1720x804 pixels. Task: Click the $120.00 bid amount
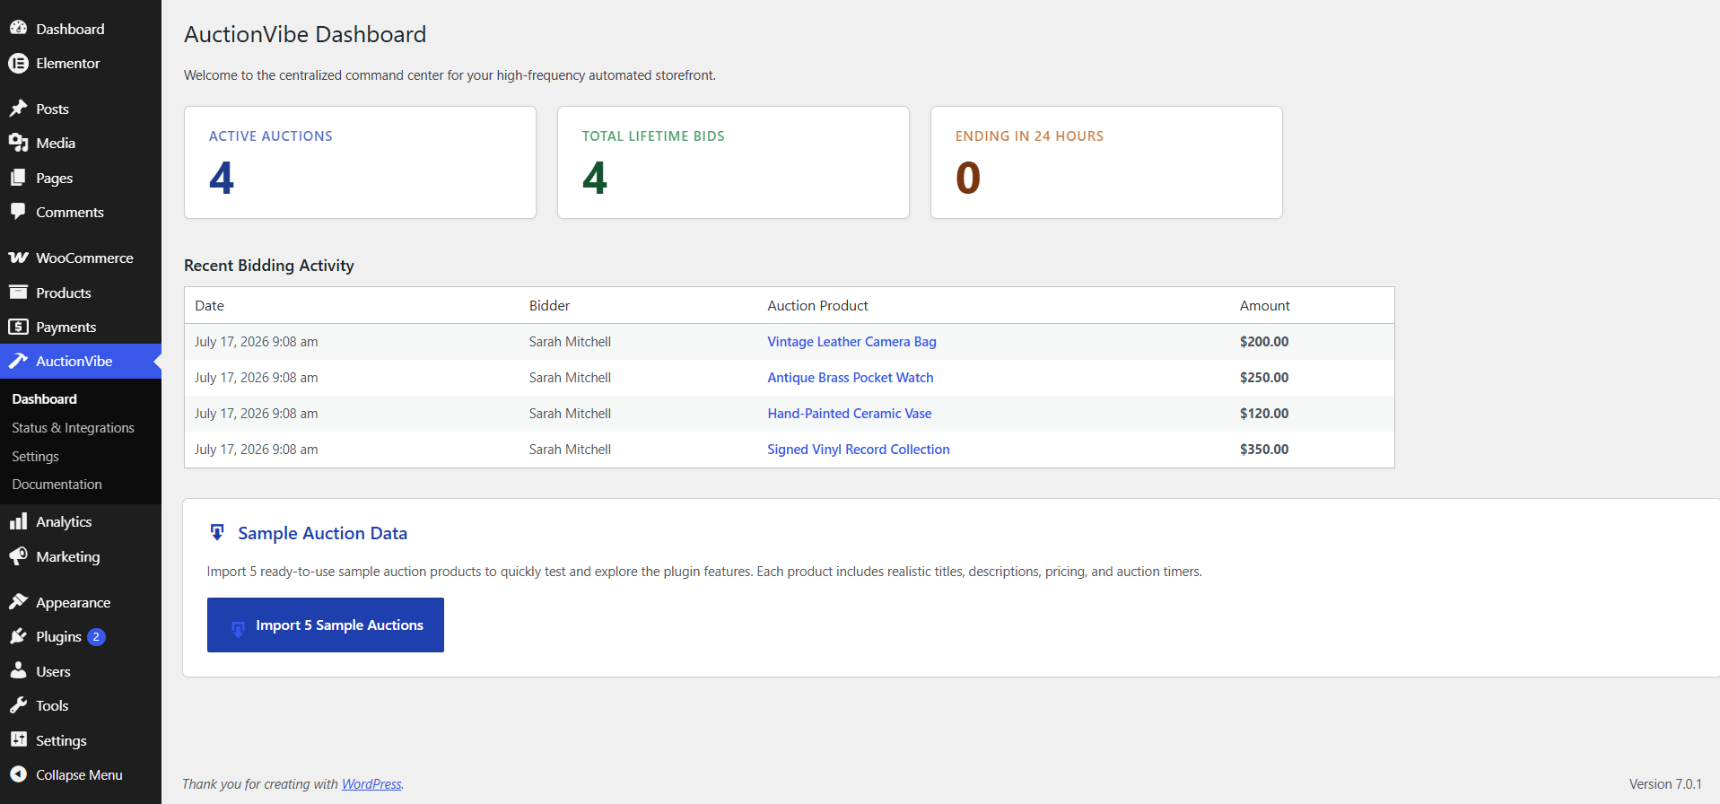point(1264,414)
